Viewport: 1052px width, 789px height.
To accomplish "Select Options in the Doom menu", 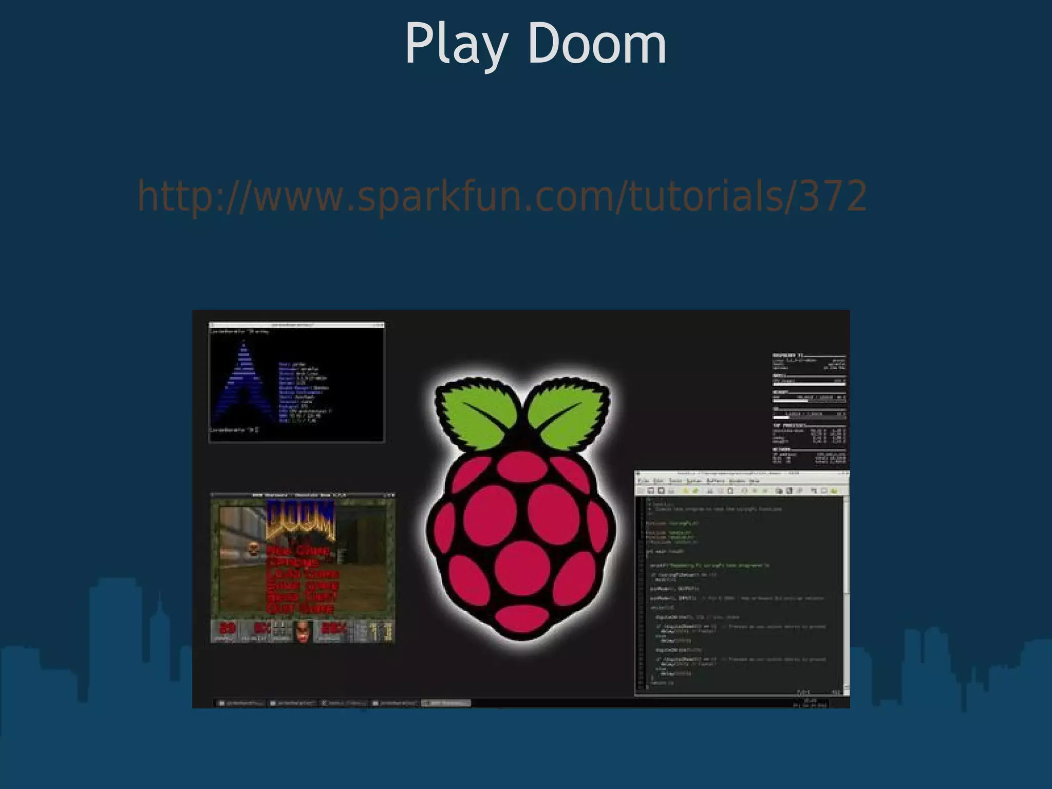I will coord(293,562).
